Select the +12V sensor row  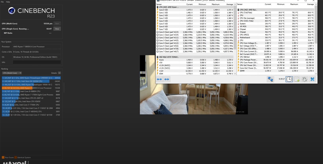[195, 71]
